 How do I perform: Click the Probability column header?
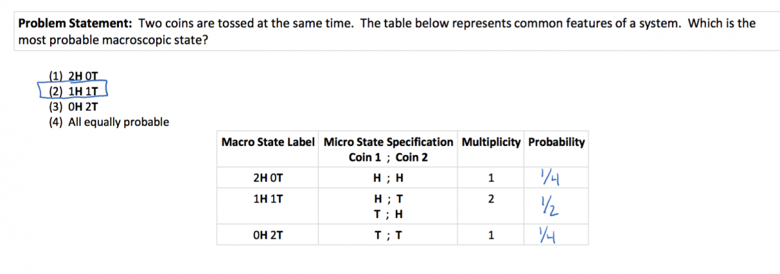(x=556, y=142)
